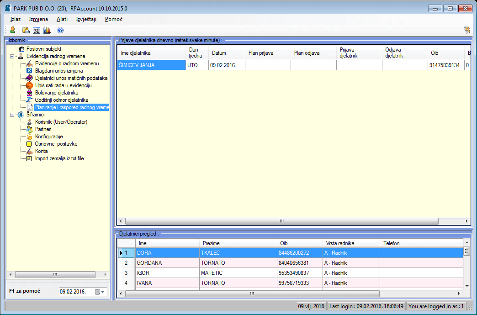
Task: Select the Konta tree icon
Action: coord(29,151)
